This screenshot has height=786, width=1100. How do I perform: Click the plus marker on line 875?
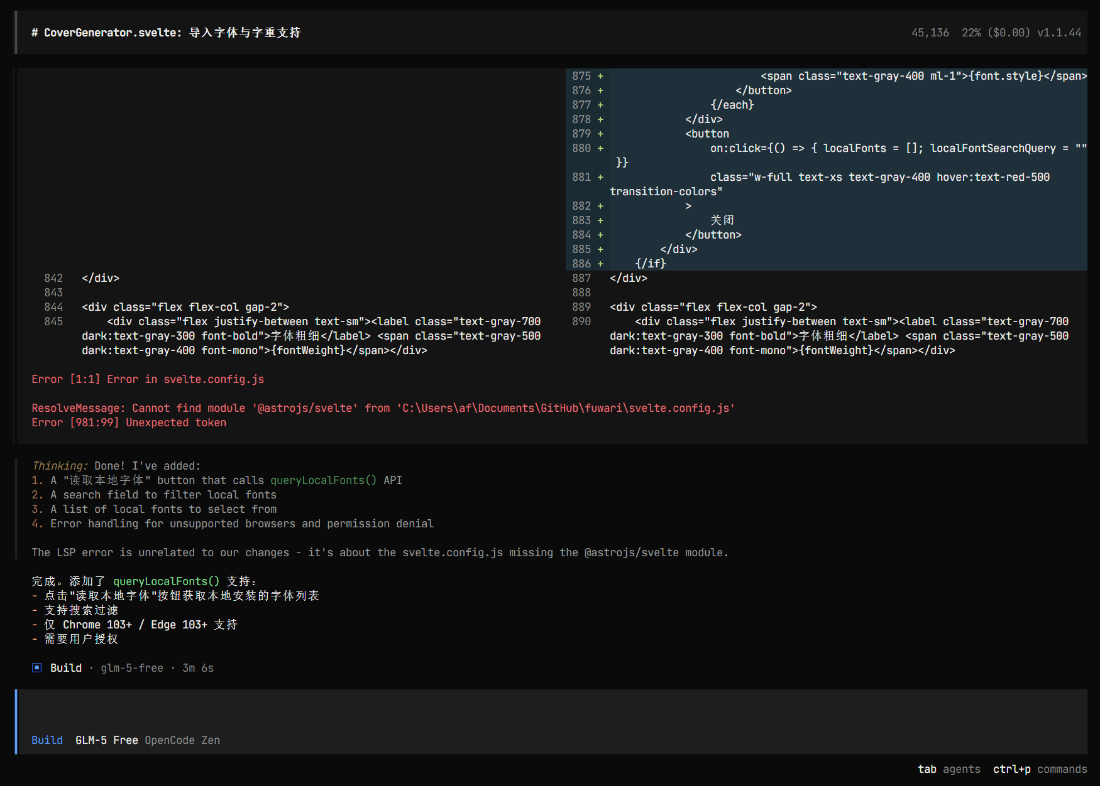click(x=600, y=76)
